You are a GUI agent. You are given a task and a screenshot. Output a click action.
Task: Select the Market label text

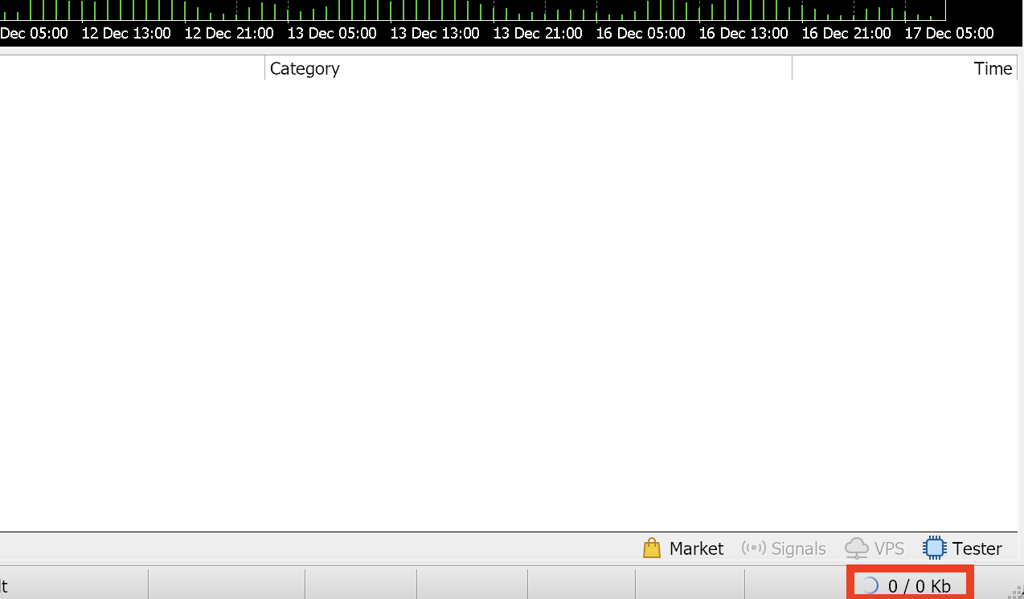696,548
